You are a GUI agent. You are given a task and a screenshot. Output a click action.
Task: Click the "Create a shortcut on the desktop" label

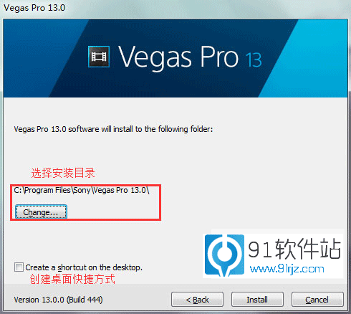(x=84, y=267)
